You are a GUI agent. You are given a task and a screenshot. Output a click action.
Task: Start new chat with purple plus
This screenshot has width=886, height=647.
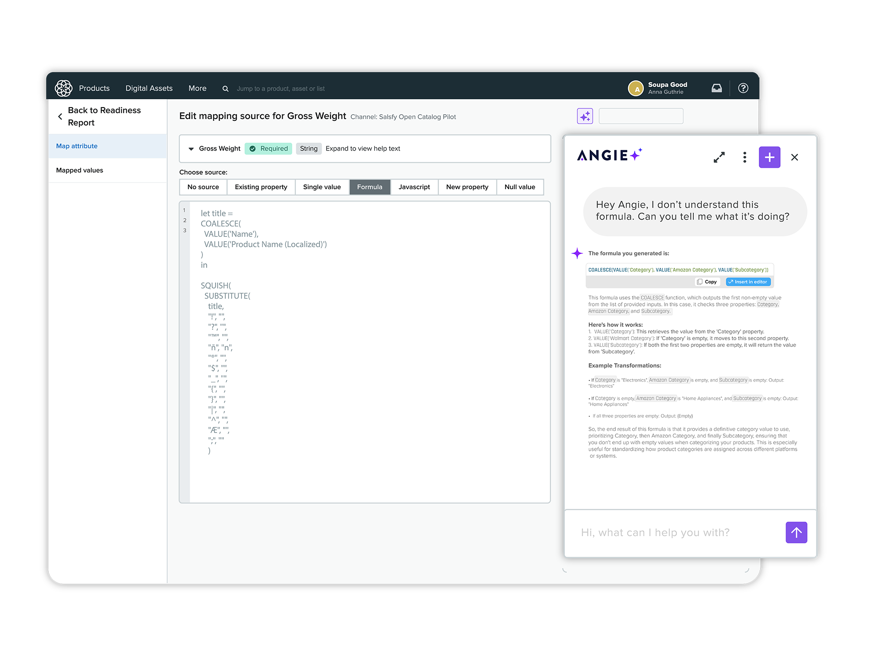769,157
